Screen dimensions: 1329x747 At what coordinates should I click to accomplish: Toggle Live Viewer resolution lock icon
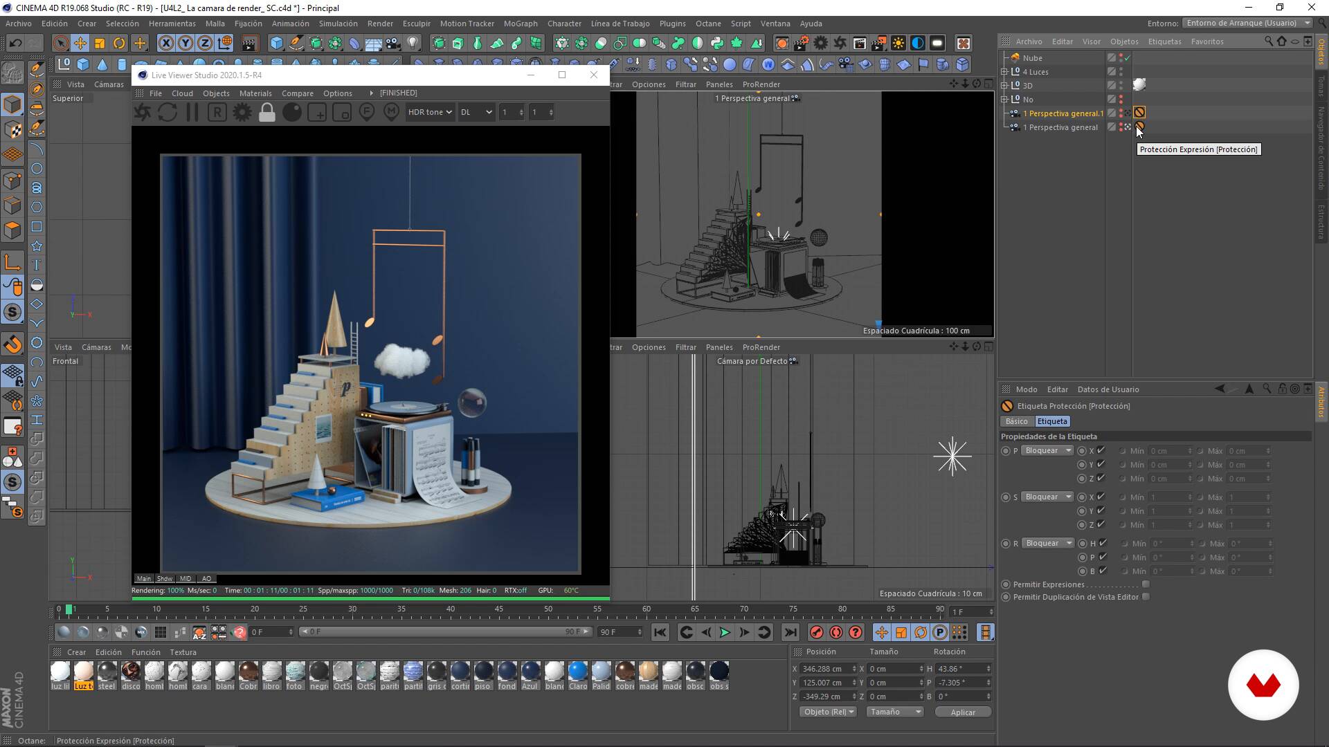267,112
